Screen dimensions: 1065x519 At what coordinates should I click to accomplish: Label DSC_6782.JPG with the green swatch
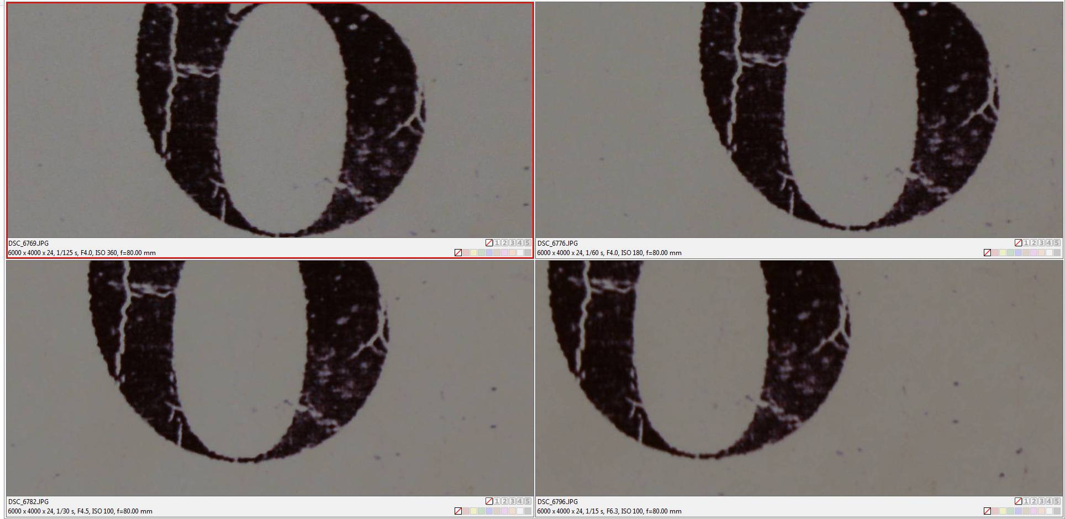click(x=482, y=511)
